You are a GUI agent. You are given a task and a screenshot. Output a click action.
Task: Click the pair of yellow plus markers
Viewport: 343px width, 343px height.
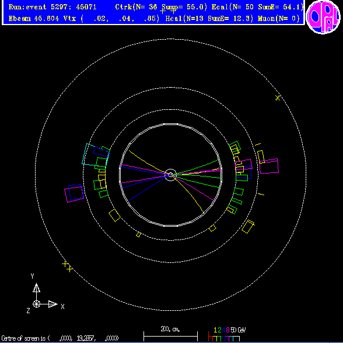[67, 266]
